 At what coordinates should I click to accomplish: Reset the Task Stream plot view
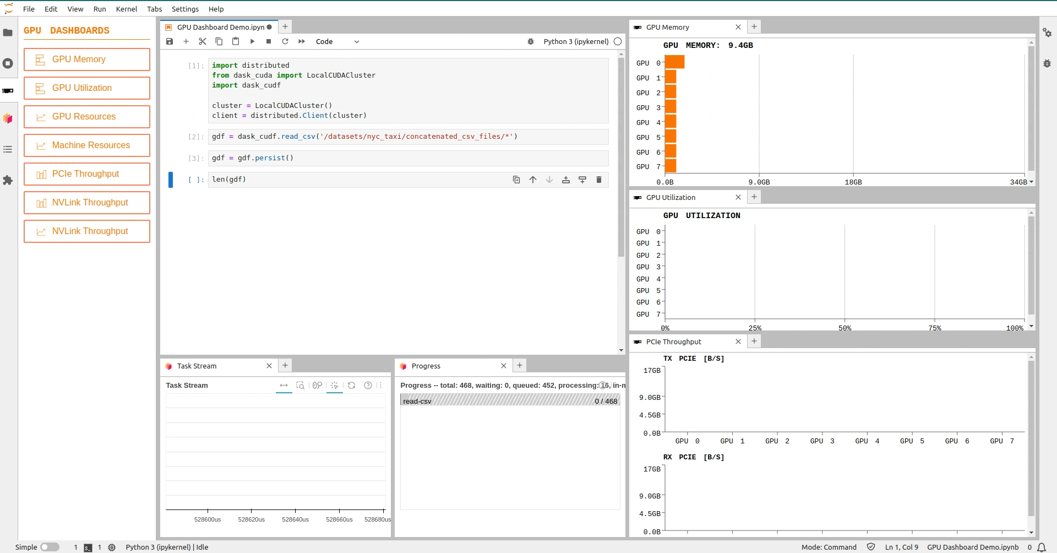pos(352,386)
